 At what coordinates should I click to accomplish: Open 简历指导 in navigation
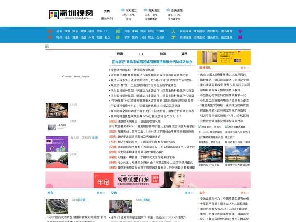227,31
